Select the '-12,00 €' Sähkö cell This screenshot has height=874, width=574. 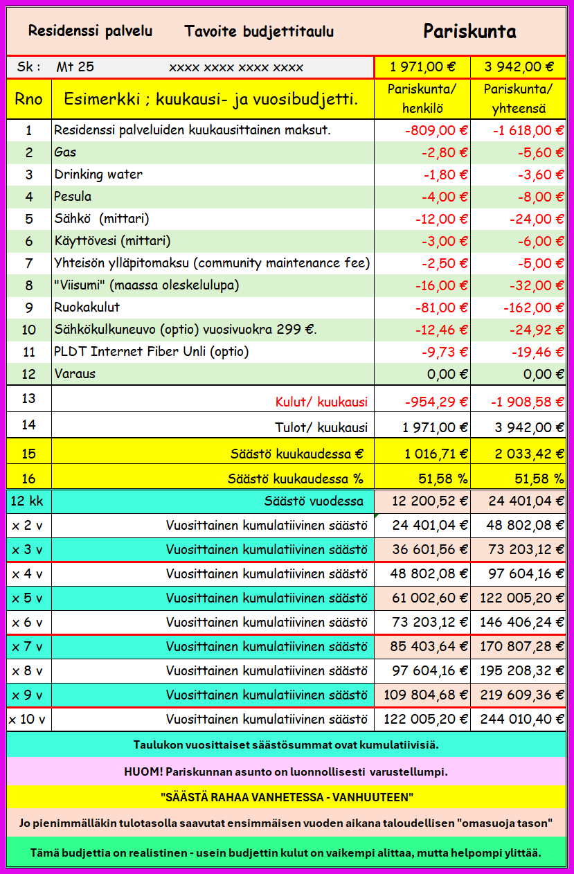pyautogui.click(x=422, y=219)
